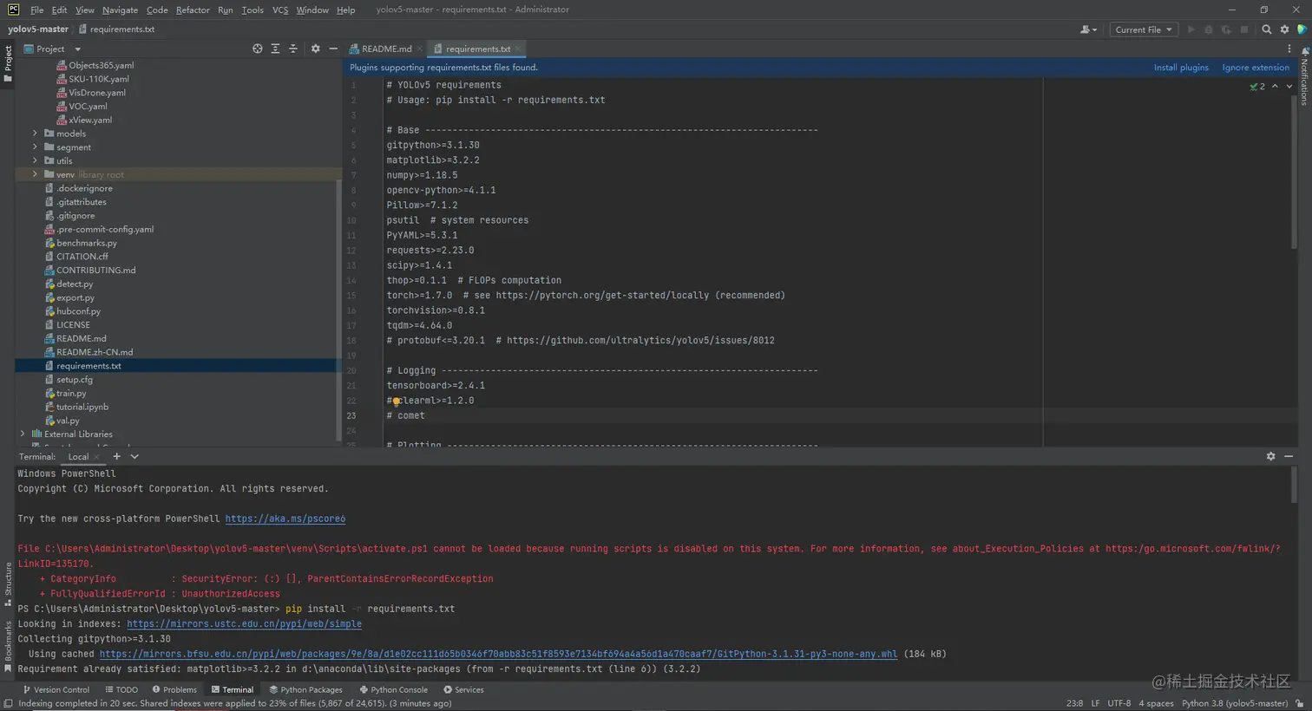Expand the utils folder
This screenshot has height=711, width=1312.
click(x=35, y=160)
